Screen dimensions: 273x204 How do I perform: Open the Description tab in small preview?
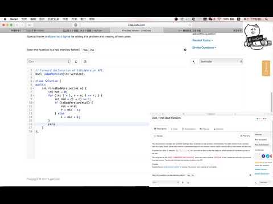(160, 129)
